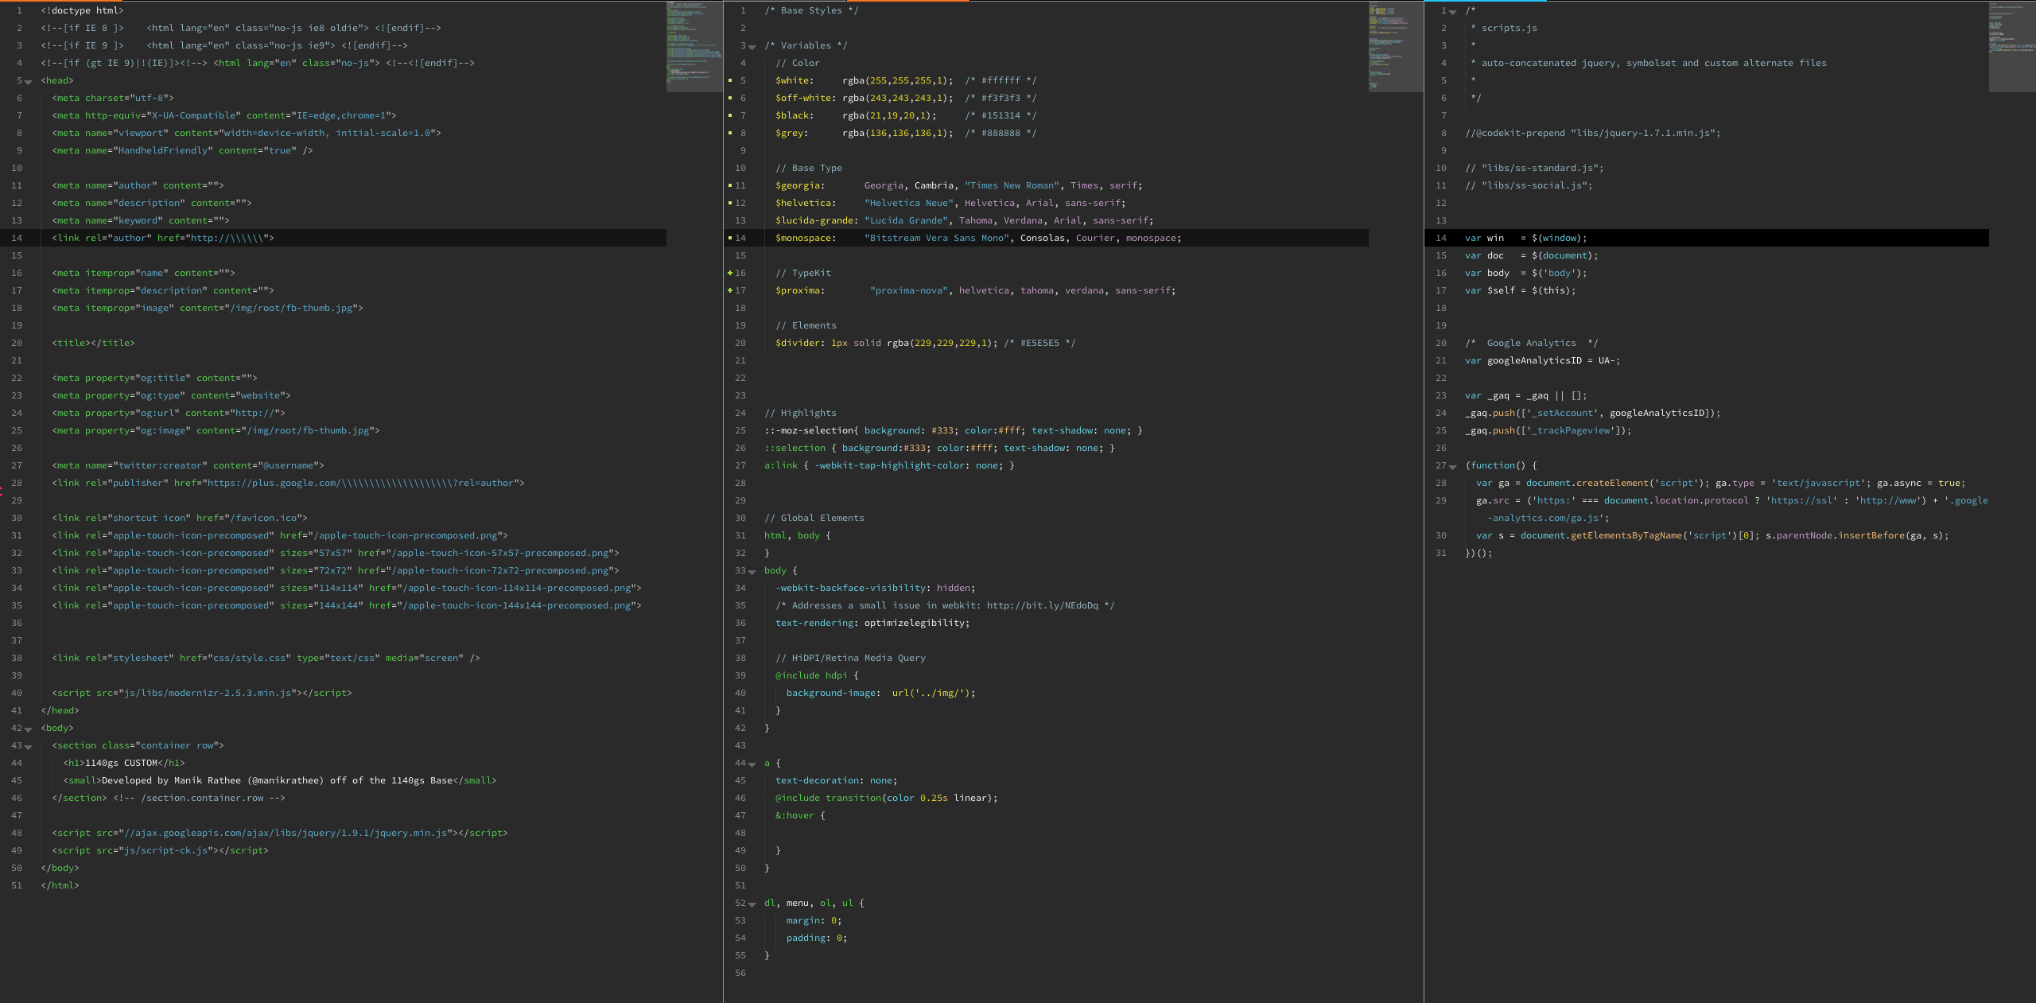Click the shortcut icon /favicon.ico line
The image size is (2036, 1003).
[x=180, y=518]
